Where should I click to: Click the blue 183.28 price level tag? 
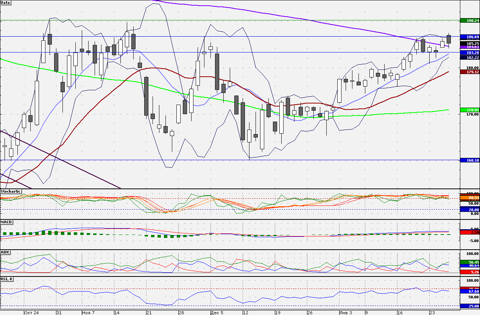(x=470, y=53)
